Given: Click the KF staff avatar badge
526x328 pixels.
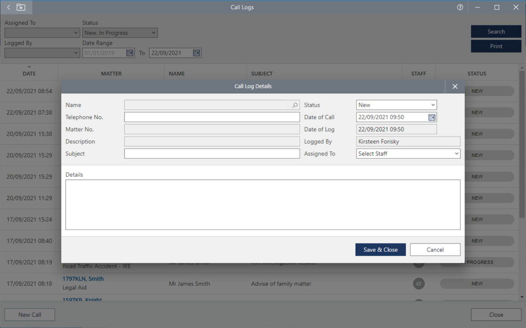Looking at the screenshot, I should pyautogui.click(x=419, y=284).
